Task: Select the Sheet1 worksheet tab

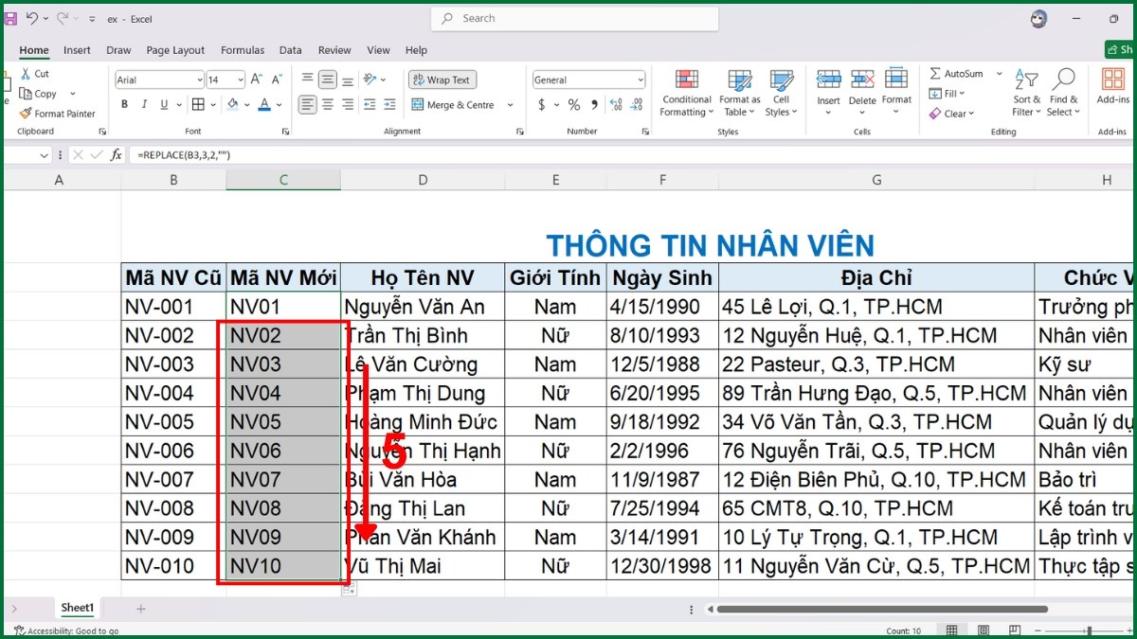Action: pos(77,608)
